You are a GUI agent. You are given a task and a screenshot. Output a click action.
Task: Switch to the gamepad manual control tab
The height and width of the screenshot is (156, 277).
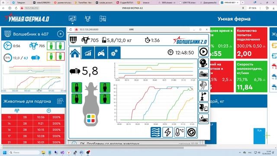pyautogui.click(x=101, y=53)
